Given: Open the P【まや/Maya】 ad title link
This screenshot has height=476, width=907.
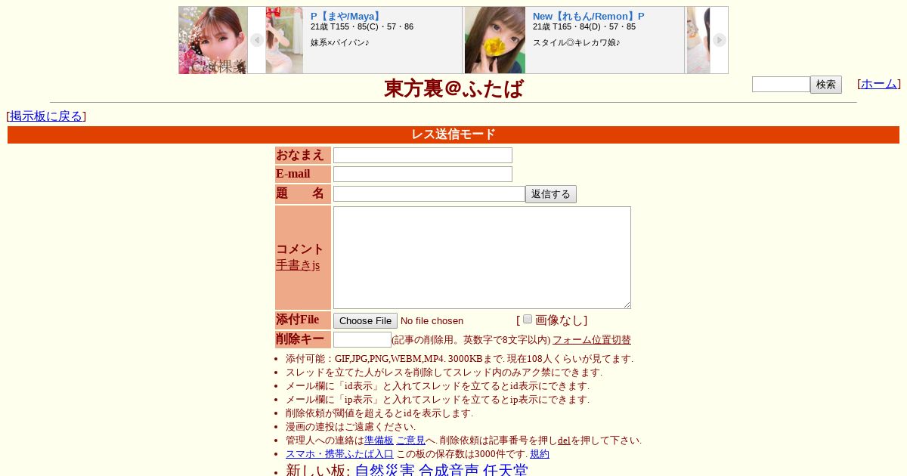Looking at the screenshot, I should pyautogui.click(x=346, y=16).
